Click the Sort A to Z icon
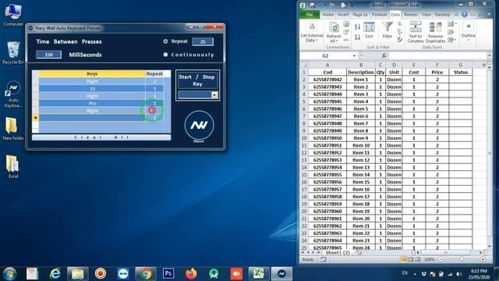Image resolution: width=499 pixels, height=281 pixels. [357, 27]
